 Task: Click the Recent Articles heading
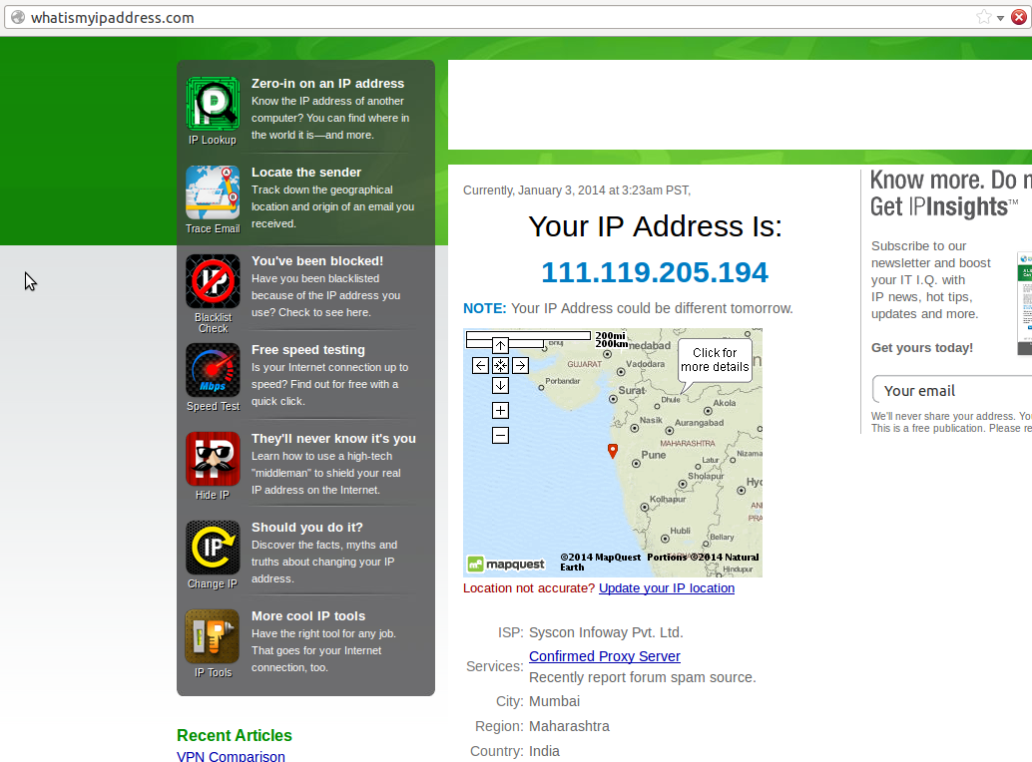[235, 735]
